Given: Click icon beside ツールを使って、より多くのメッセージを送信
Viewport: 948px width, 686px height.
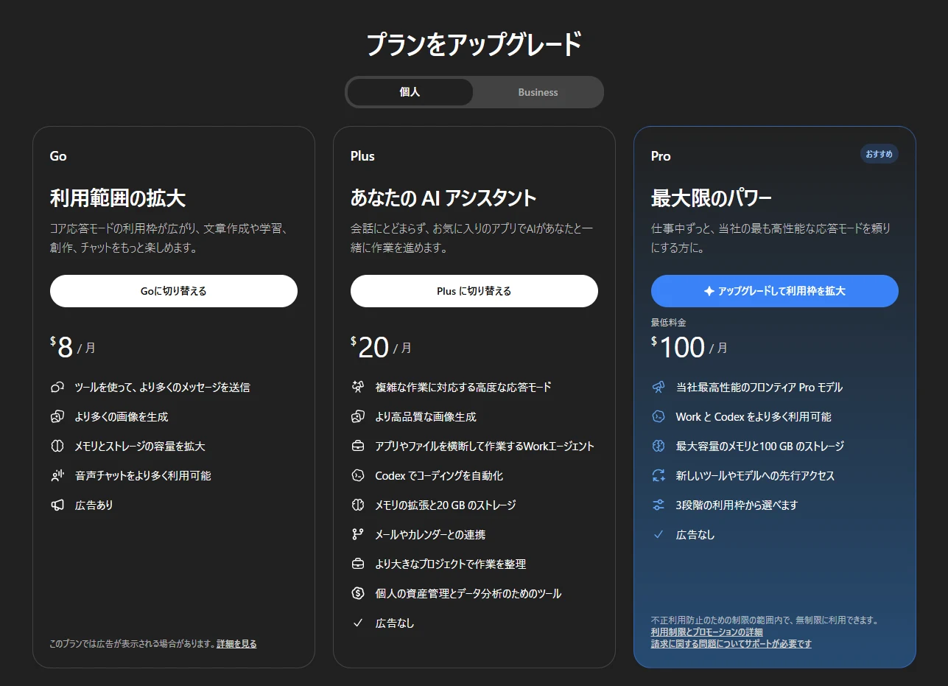Looking at the screenshot, I should [57, 387].
